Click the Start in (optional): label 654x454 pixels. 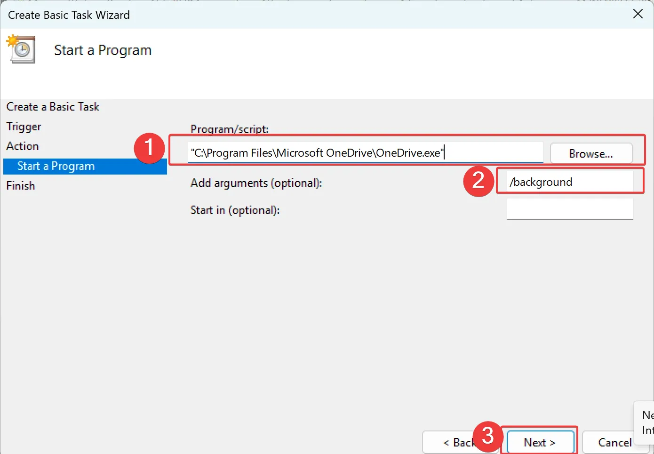pos(235,210)
